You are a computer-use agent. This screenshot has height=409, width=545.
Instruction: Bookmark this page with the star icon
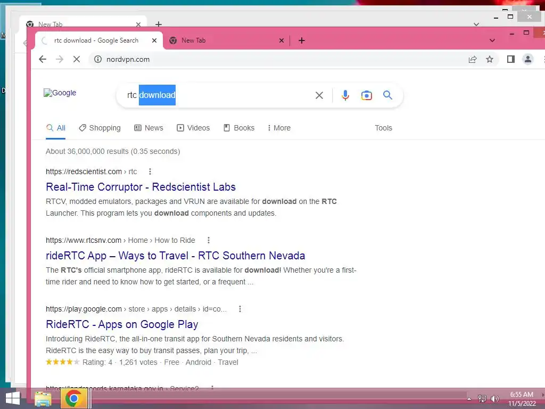(490, 59)
